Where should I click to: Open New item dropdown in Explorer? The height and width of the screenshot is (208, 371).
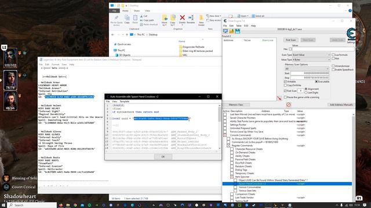[x=214, y=16]
